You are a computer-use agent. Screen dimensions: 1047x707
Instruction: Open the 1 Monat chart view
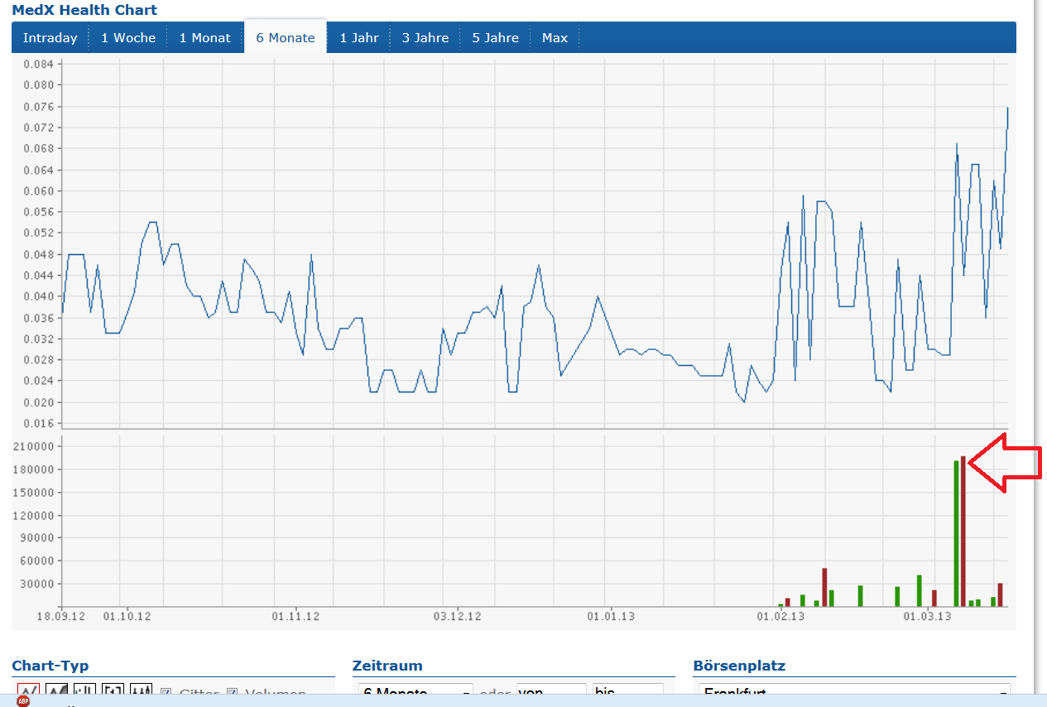pos(204,37)
